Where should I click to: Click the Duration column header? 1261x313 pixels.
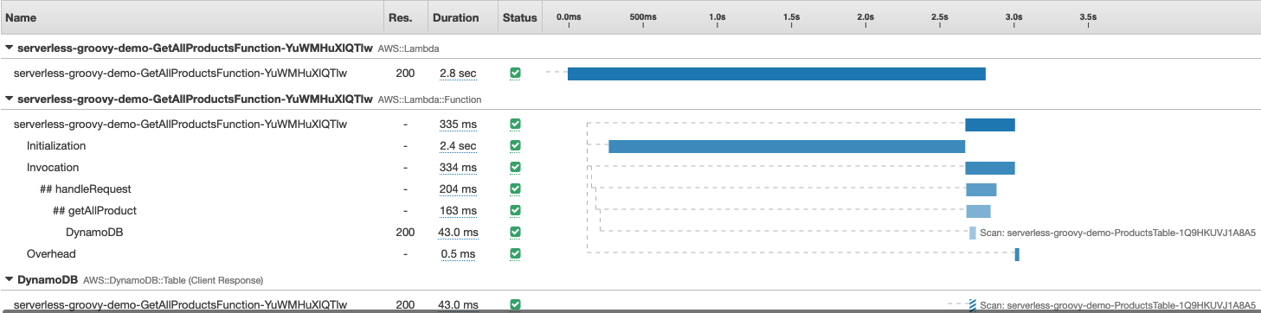click(x=455, y=16)
